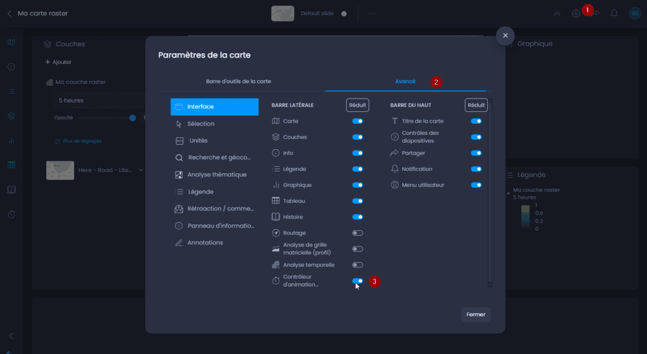Enable the Analyse temporelle switch

click(x=358, y=265)
